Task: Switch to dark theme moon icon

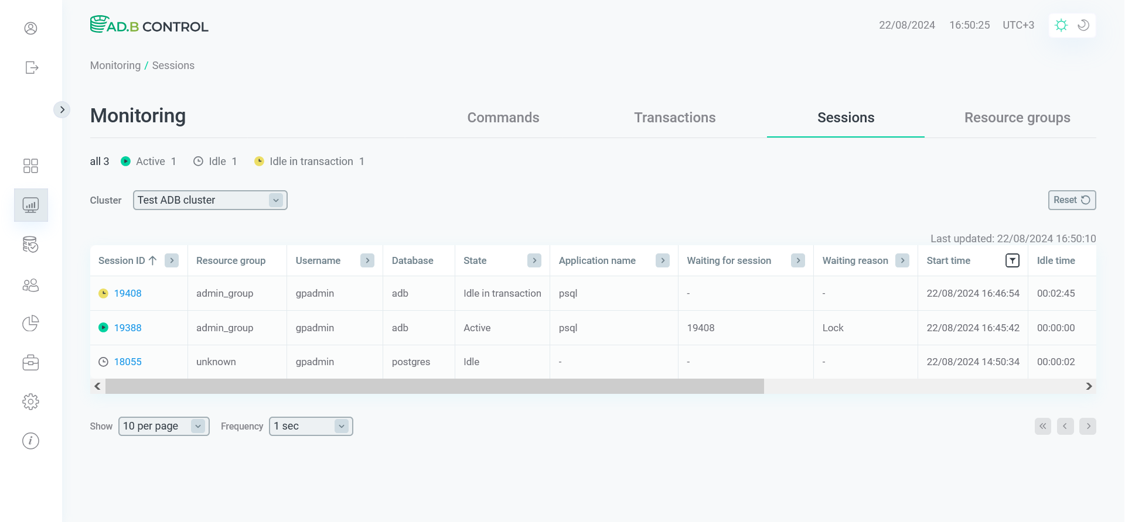Action: (x=1083, y=25)
